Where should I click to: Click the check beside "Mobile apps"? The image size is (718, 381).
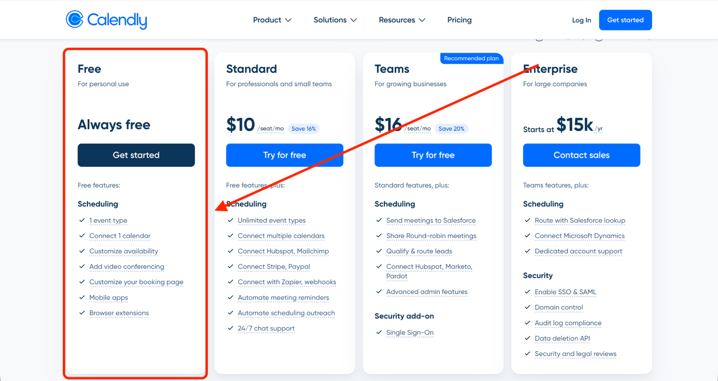(x=82, y=298)
